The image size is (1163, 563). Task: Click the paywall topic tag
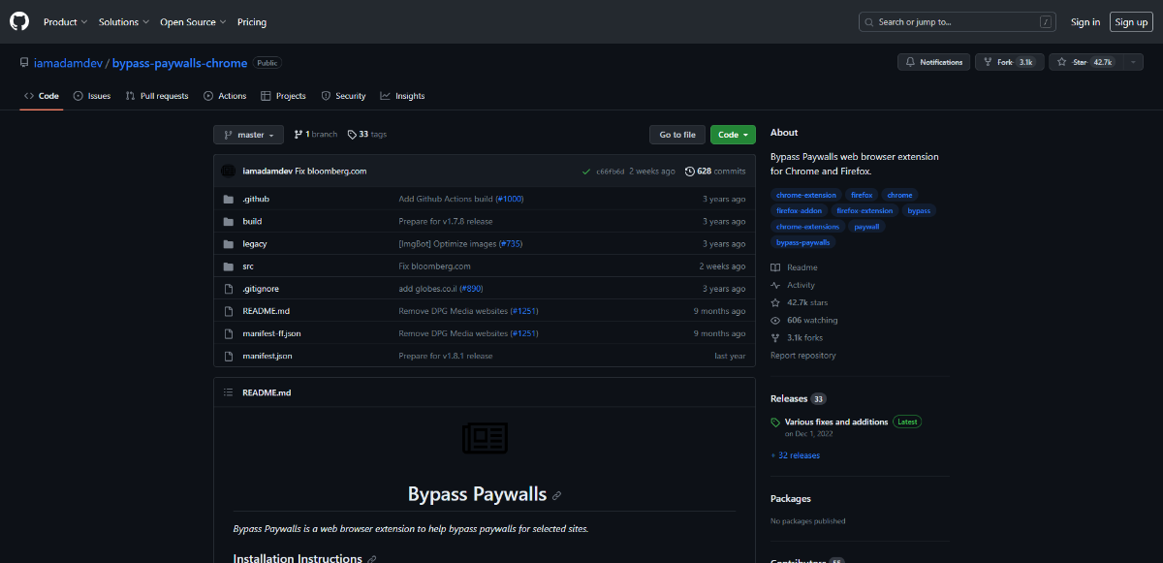point(866,226)
